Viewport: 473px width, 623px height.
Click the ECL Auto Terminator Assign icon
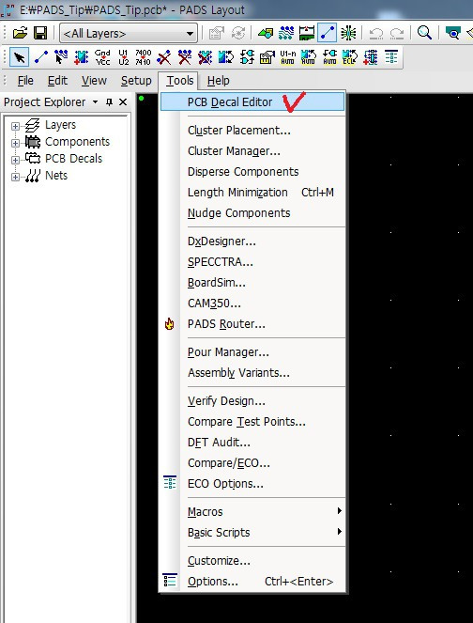tap(350, 57)
